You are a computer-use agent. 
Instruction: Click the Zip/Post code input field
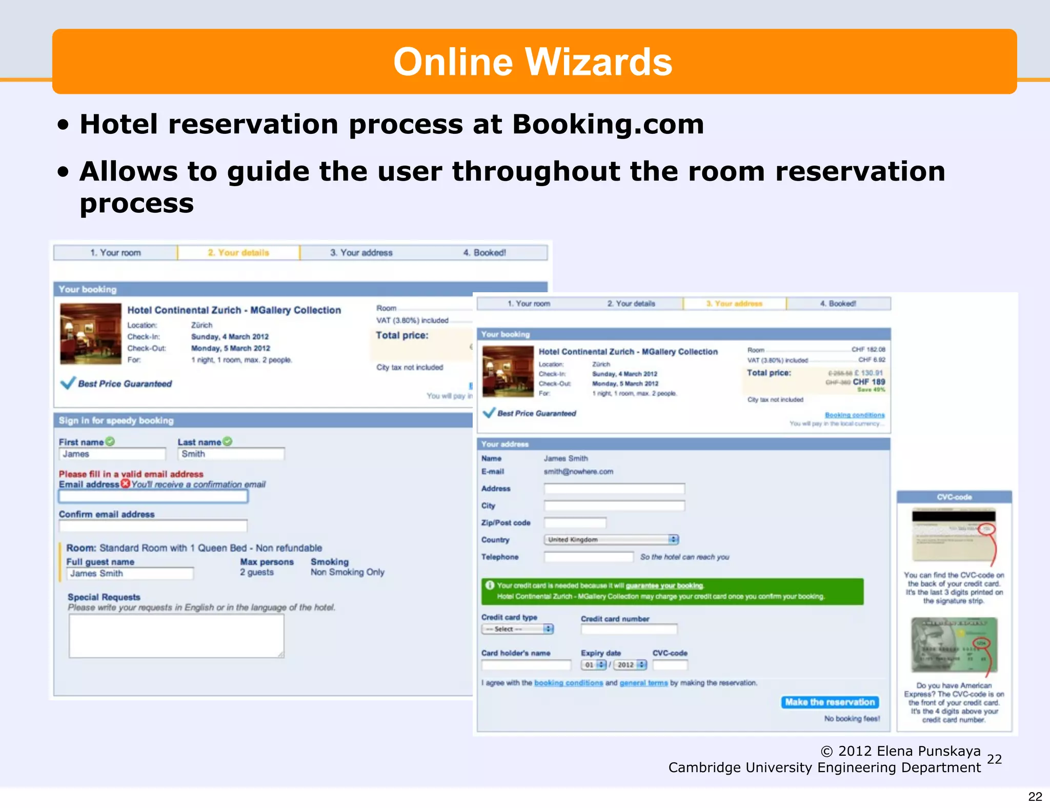coord(575,522)
